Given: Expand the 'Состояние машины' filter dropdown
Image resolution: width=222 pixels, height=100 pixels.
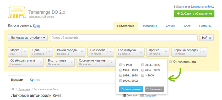Looking at the screenshot, I should pos(96,62).
